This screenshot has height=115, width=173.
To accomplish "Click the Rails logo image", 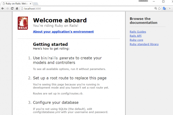I will pos(23,23).
